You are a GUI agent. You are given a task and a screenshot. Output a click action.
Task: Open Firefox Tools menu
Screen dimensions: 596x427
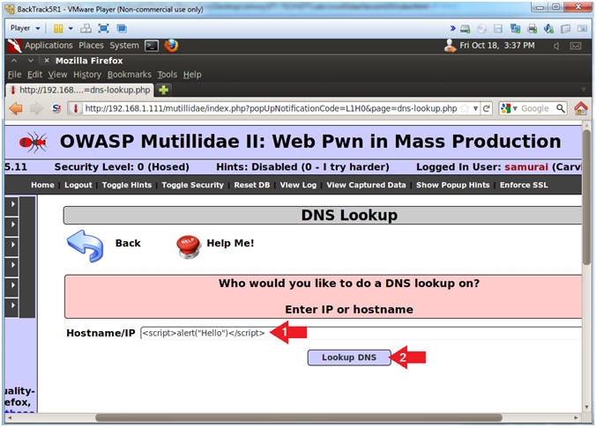[168, 75]
